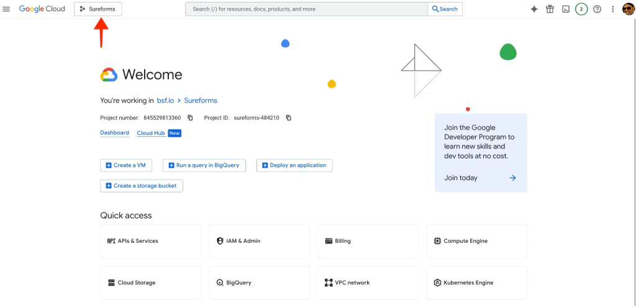Open notifications badge showing 2

581,9
